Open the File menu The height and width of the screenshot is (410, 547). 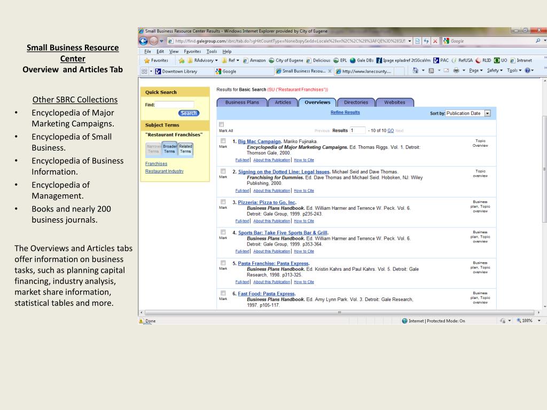[x=147, y=51]
